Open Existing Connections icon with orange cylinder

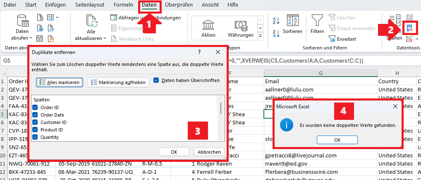tap(51, 39)
